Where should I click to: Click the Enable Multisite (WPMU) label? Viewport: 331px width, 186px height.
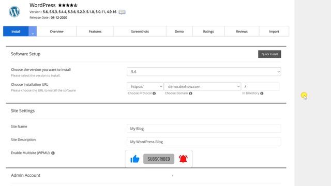click(30, 153)
